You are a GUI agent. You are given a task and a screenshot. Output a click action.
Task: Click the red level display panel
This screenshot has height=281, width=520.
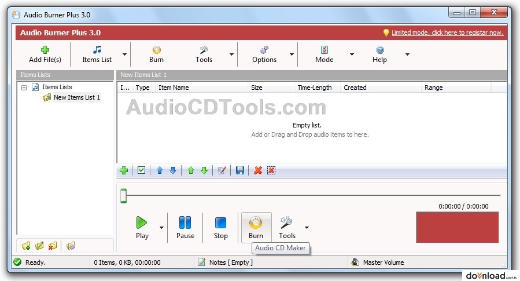[x=458, y=228]
